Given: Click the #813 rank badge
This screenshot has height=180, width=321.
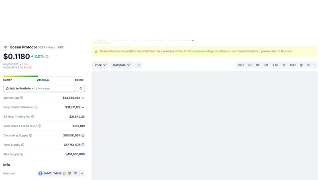Looking at the screenshot, I should click(61, 47).
